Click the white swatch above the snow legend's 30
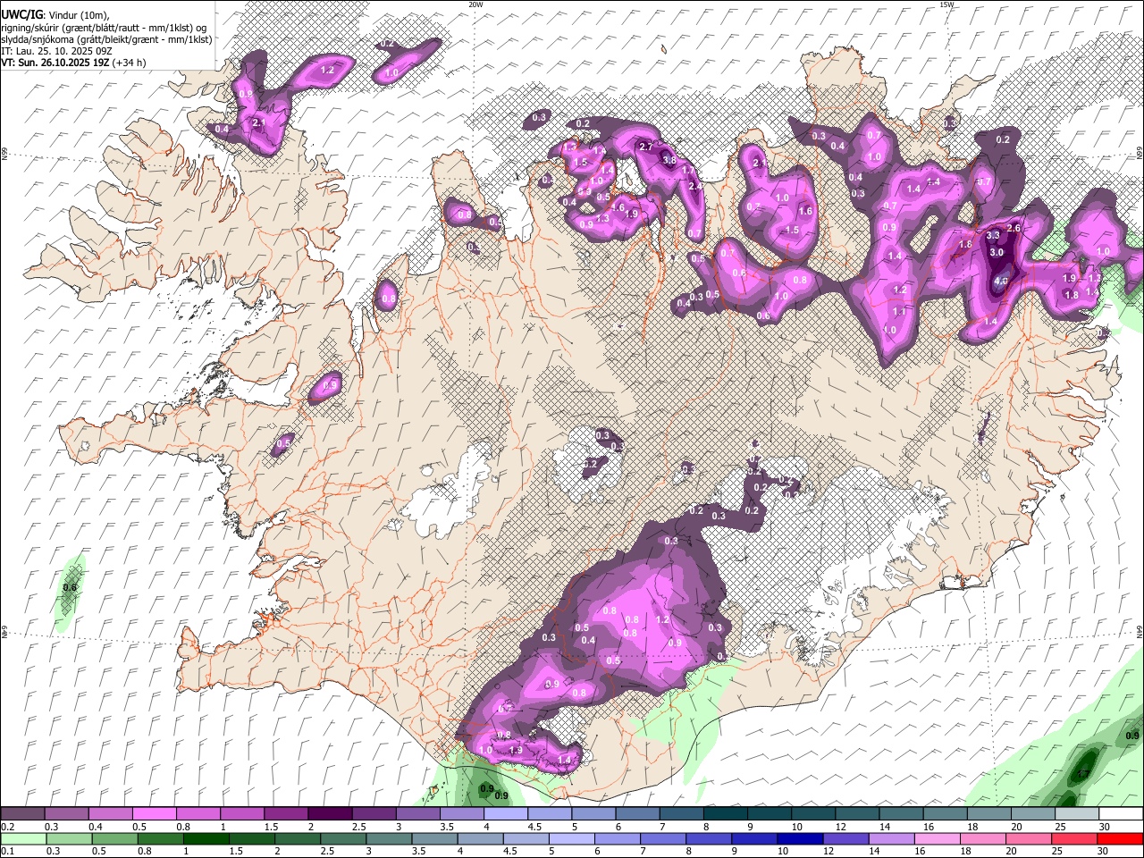The width and height of the screenshot is (1144, 858). pos(1121,814)
